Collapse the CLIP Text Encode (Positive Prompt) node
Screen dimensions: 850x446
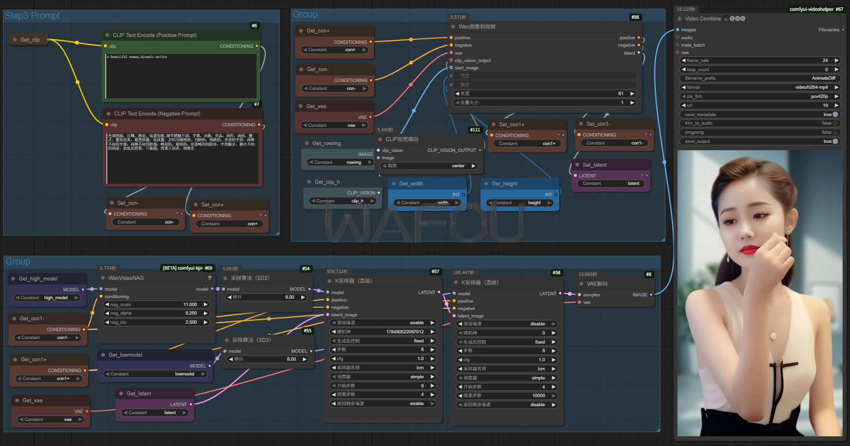108,35
